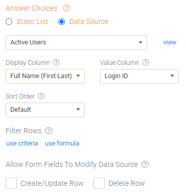Click the Display Column help icon
The image size is (186, 195).
(x=56, y=62)
